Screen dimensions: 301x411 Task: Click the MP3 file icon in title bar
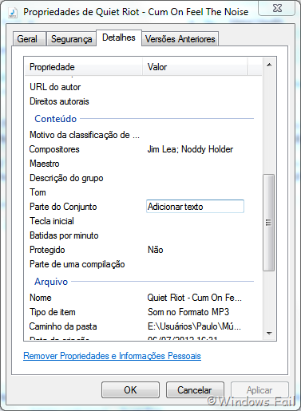coord(13,12)
